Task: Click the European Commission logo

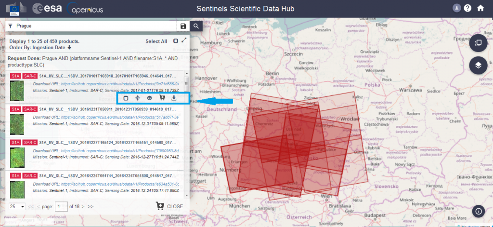Action: pyautogui.click(x=16, y=9)
